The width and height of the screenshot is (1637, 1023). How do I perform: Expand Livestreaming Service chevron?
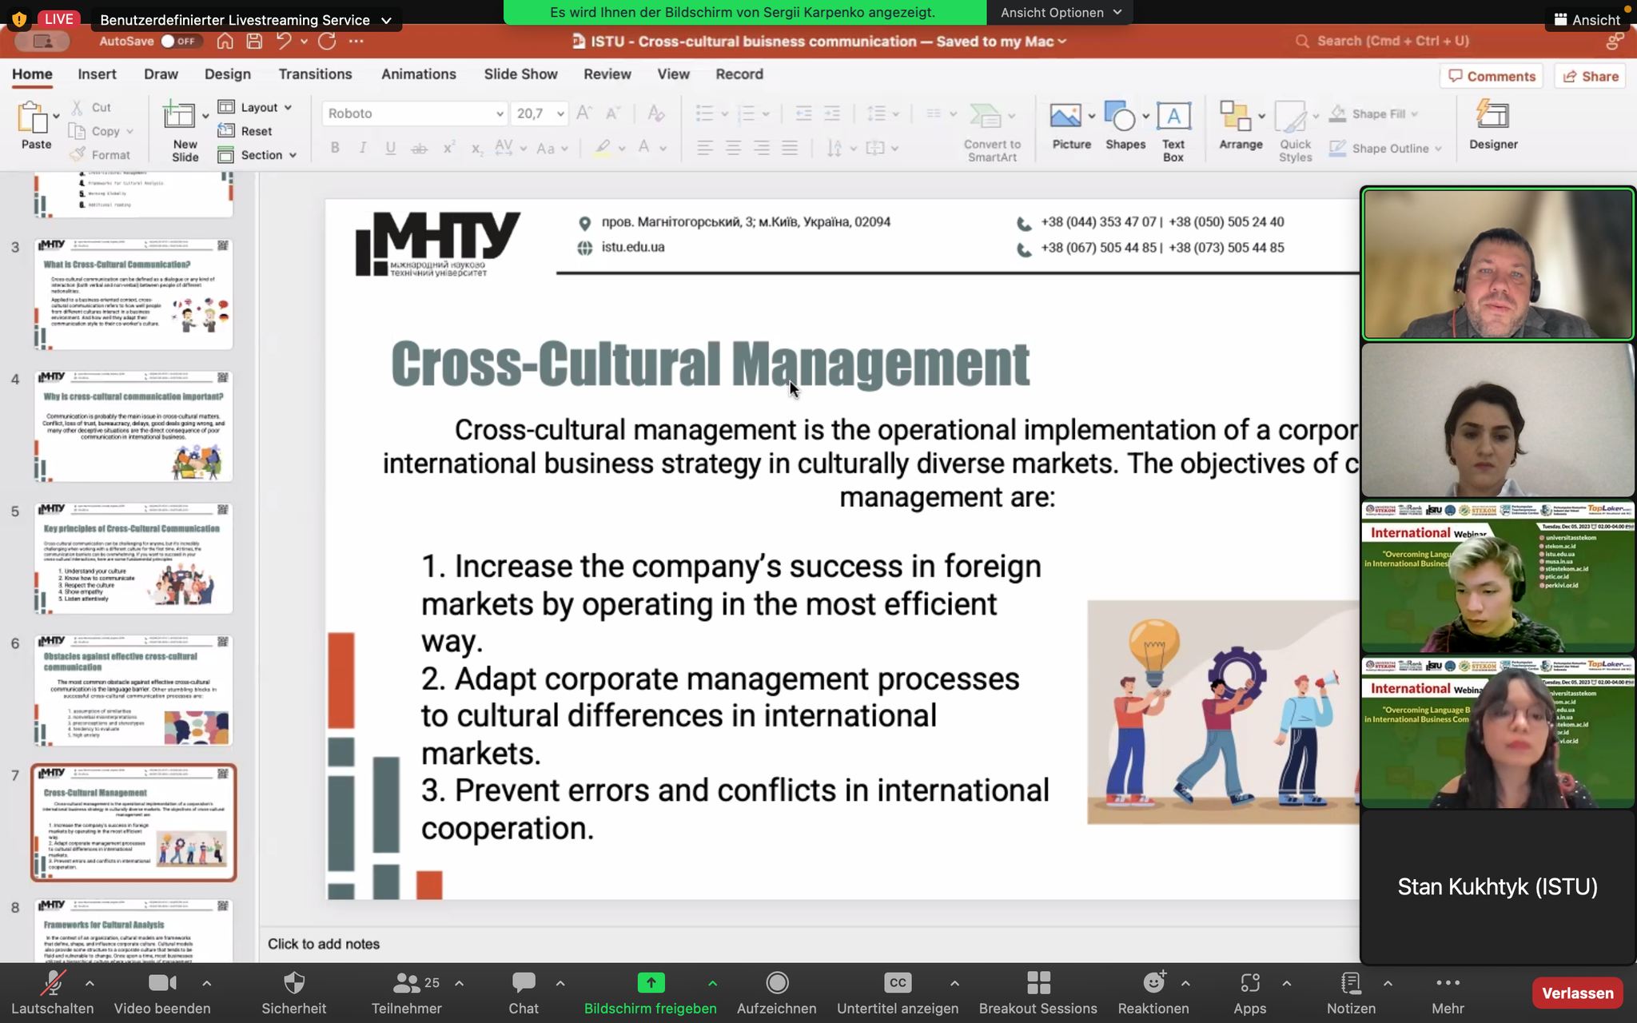click(x=386, y=20)
